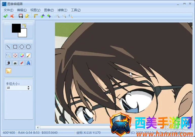Swap foreground and background colors

point(24,26)
